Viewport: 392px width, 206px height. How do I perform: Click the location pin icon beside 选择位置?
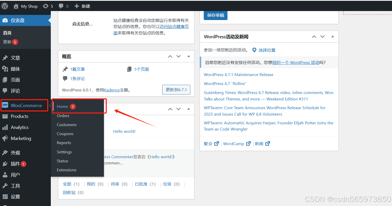click(x=254, y=50)
